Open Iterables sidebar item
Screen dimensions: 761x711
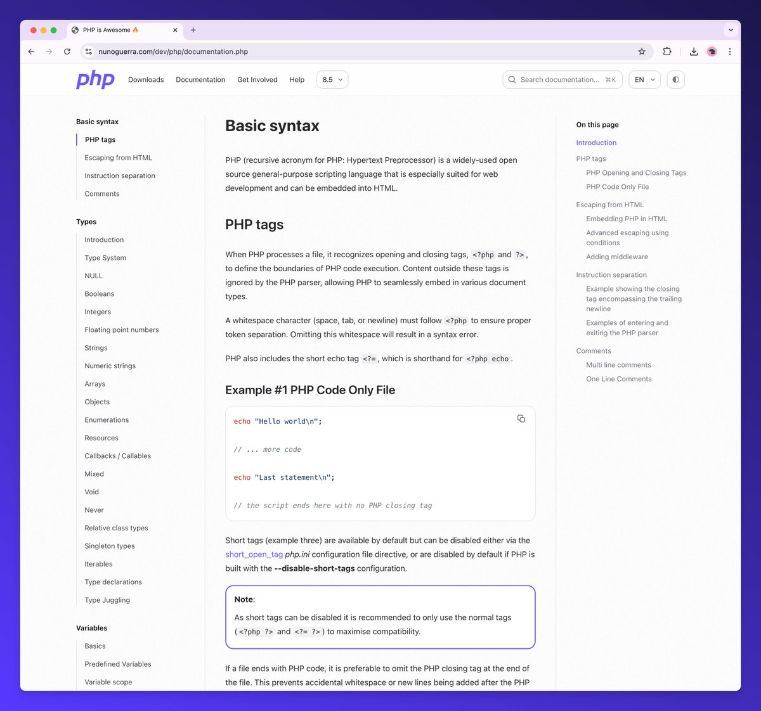[x=98, y=564]
